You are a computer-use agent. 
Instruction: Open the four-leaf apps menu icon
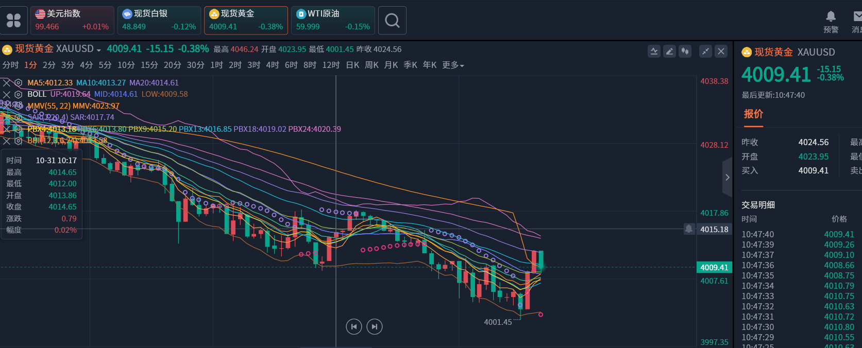pyautogui.click(x=14, y=21)
